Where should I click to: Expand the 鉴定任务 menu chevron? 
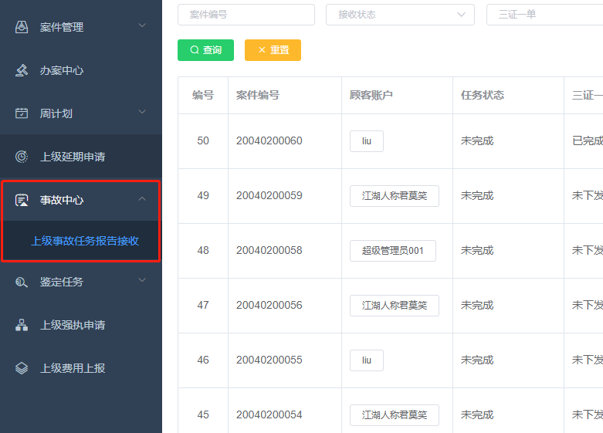tap(142, 280)
